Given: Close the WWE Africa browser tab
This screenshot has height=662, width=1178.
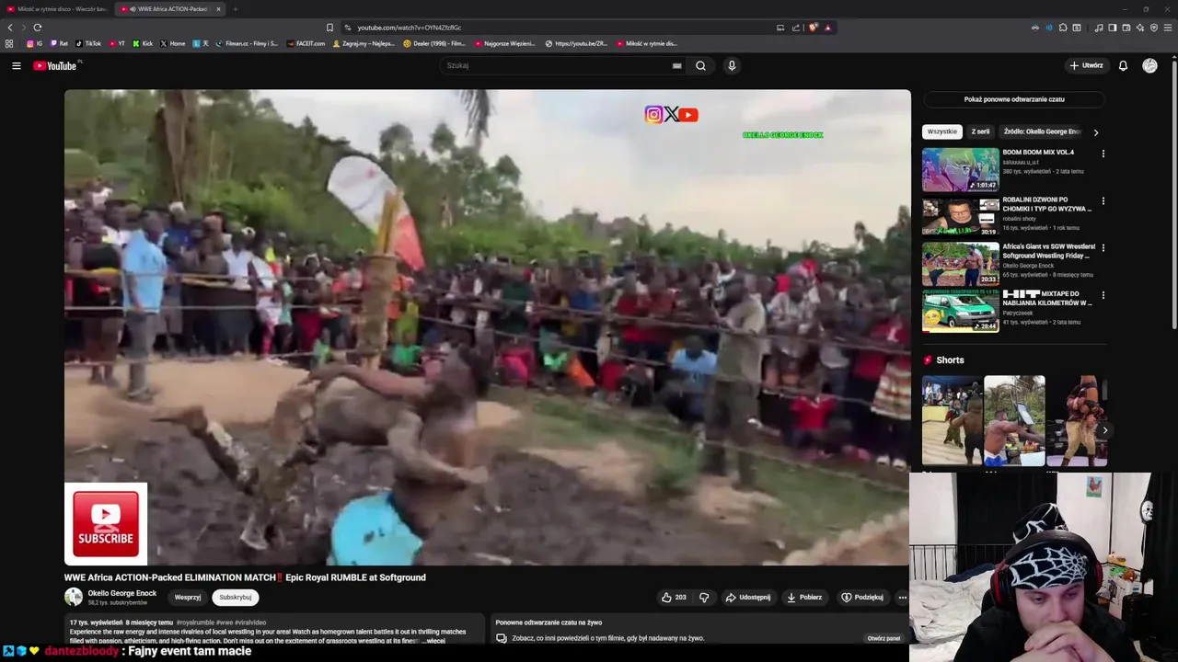Looking at the screenshot, I should pyautogui.click(x=218, y=9).
